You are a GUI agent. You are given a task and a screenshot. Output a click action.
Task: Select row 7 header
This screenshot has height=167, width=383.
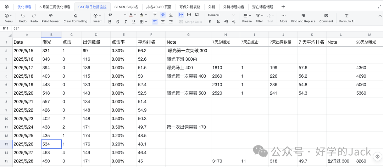point(6,93)
